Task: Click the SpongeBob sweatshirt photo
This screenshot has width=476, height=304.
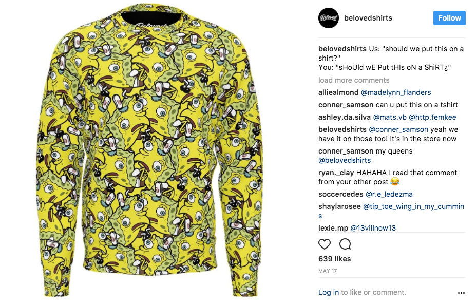Action: pyautogui.click(x=149, y=150)
